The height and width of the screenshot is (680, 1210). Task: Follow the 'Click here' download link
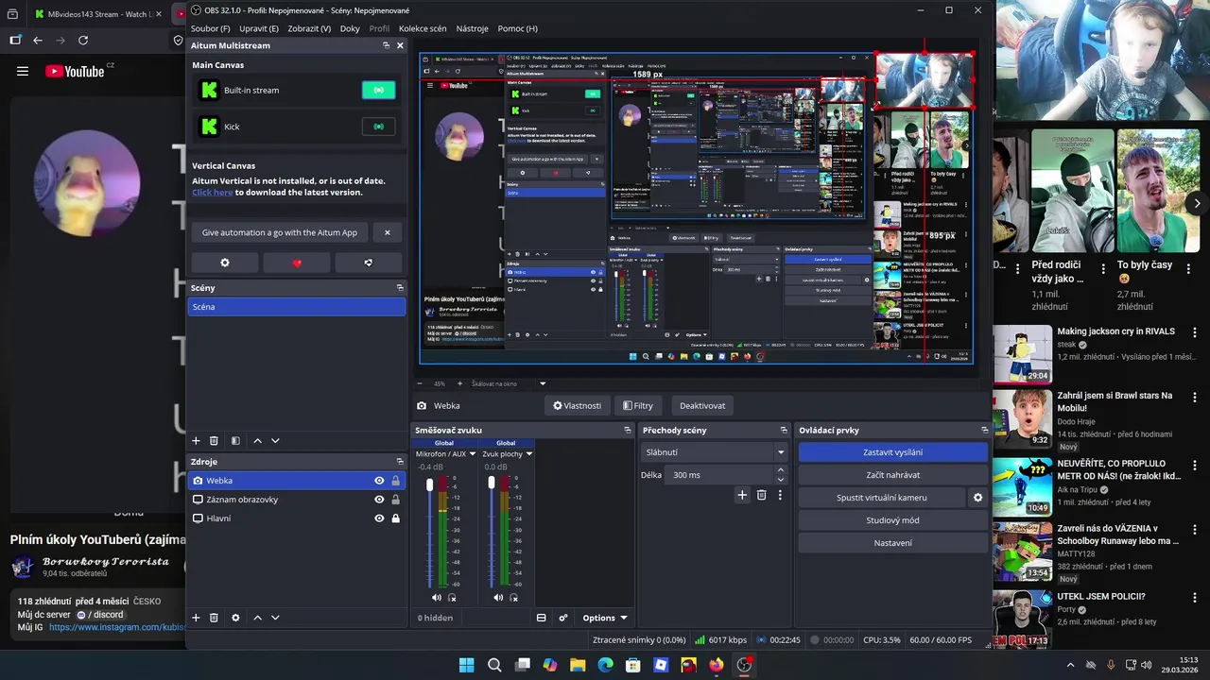click(x=212, y=193)
